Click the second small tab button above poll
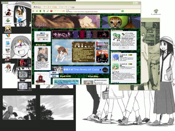This screenshot has width=175, height=131. 54,76
